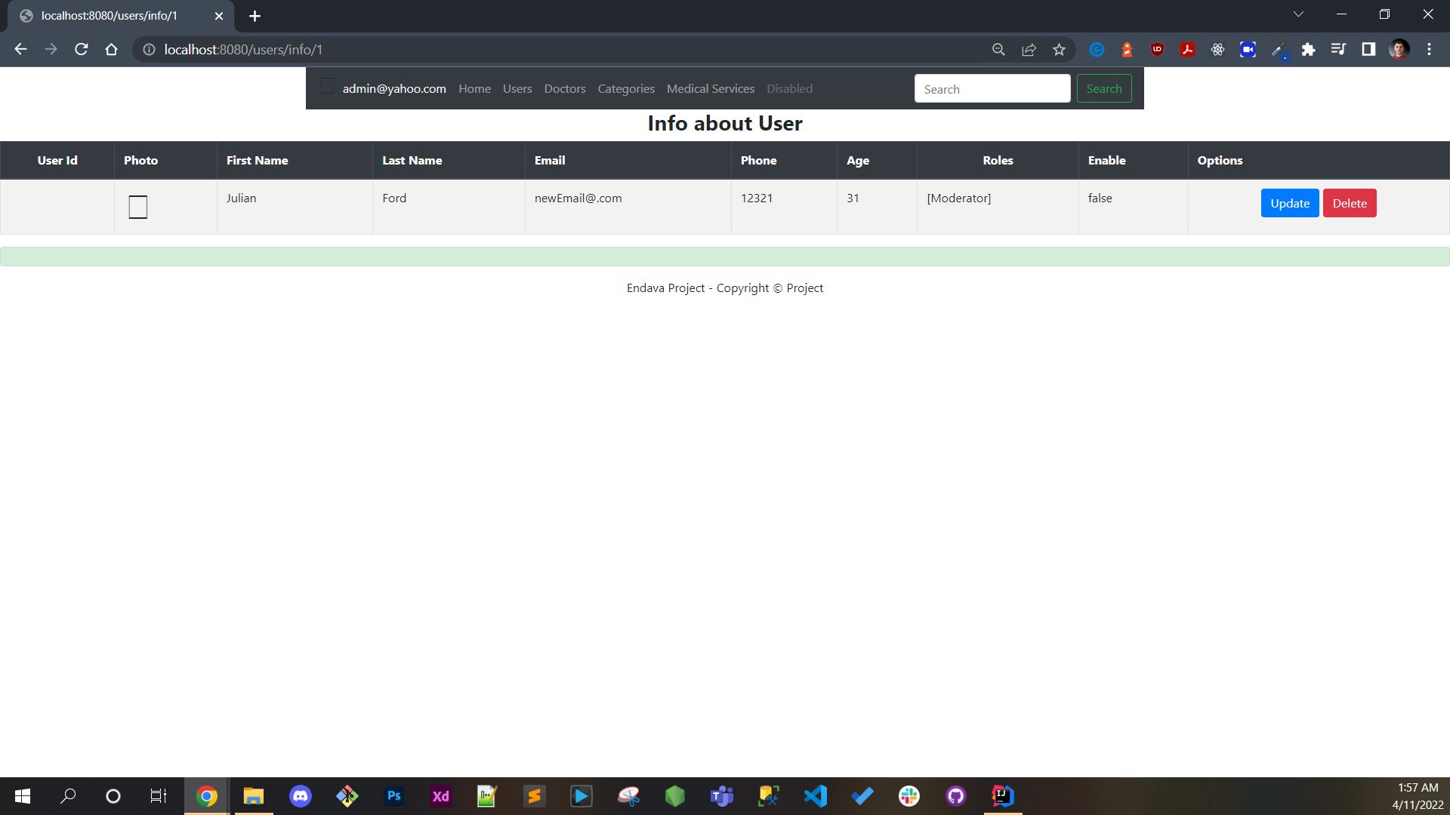Viewport: 1450px width, 815px height.
Task: Launch IntelliJ IDEA from the taskbar
Action: [x=1002, y=796]
